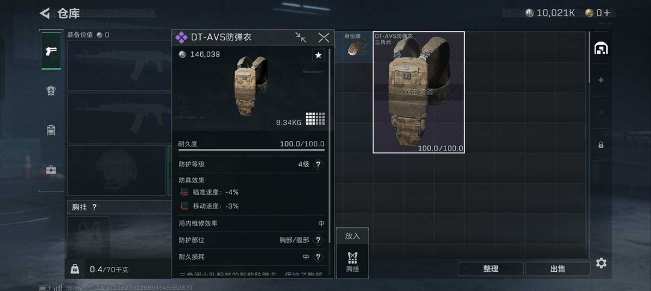Show help for 防护等级 protection level

coord(318,164)
